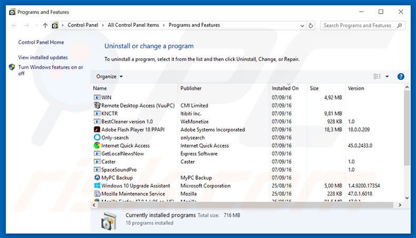The image size is (416, 238).
Task: Click the GetLocalNewsNow icon
Action: point(97,153)
